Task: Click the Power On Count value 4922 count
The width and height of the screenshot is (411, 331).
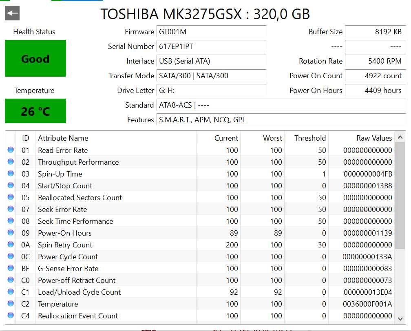Action: [x=376, y=76]
